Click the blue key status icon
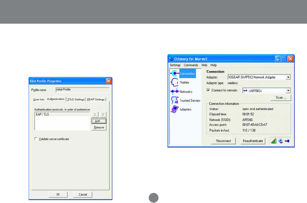Viewport: 307px width, 203px height. (x=287, y=141)
